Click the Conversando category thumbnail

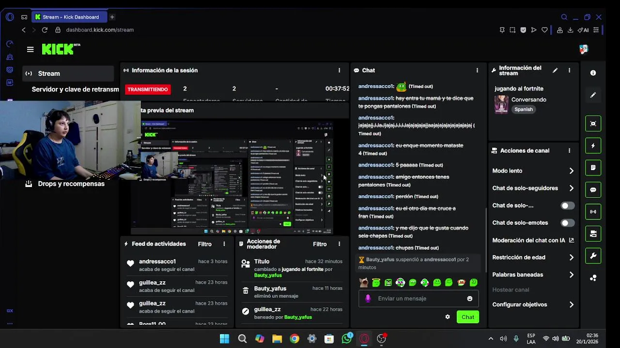(501, 104)
